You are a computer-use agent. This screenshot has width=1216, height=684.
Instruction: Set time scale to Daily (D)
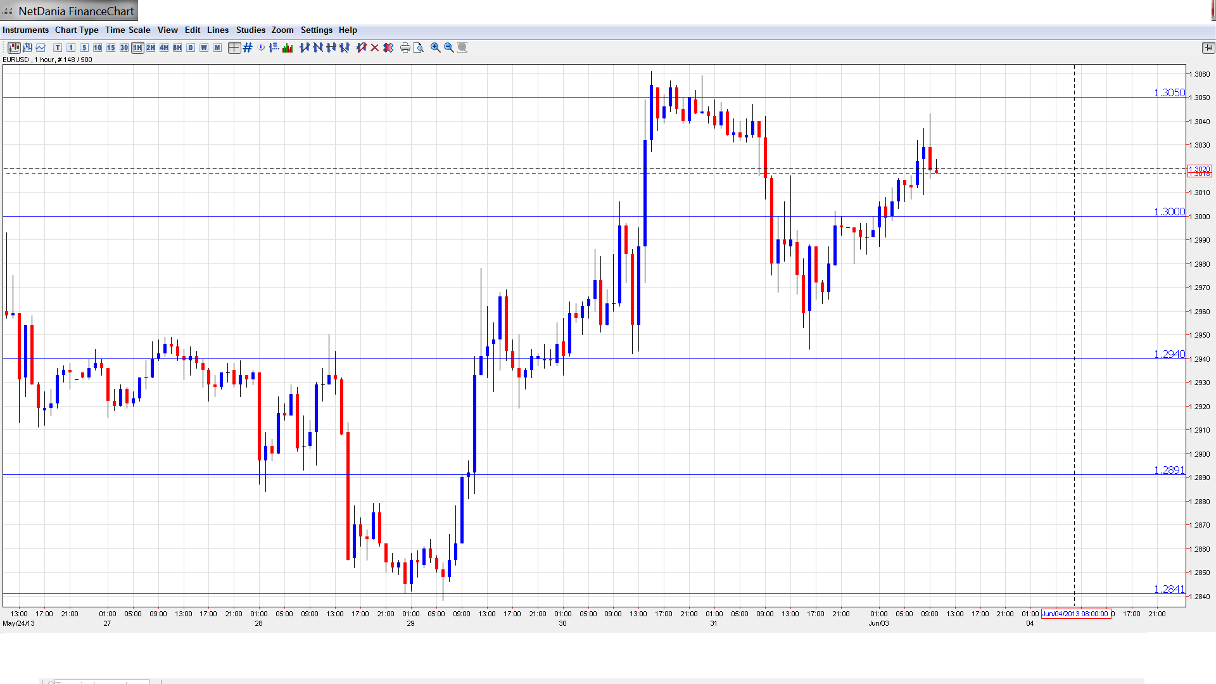tap(191, 47)
